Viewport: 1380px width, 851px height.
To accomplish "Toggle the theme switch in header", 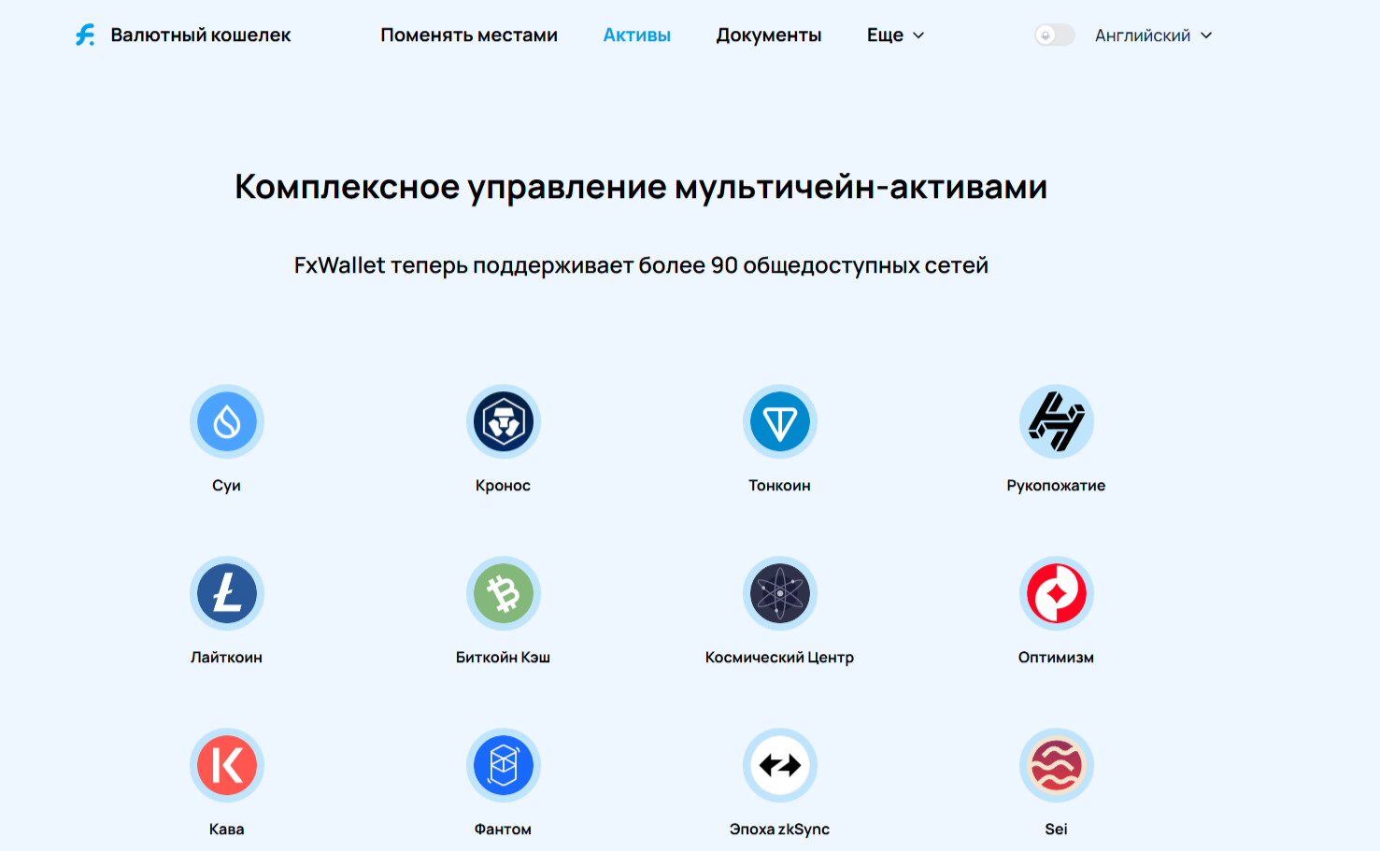I will pyautogui.click(x=1055, y=35).
